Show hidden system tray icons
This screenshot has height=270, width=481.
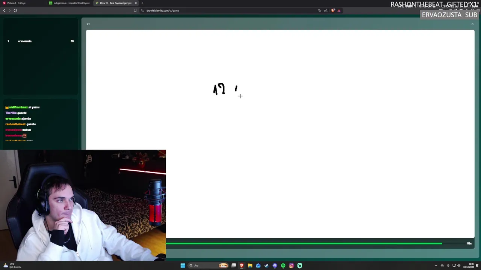click(x=436, y=265)
